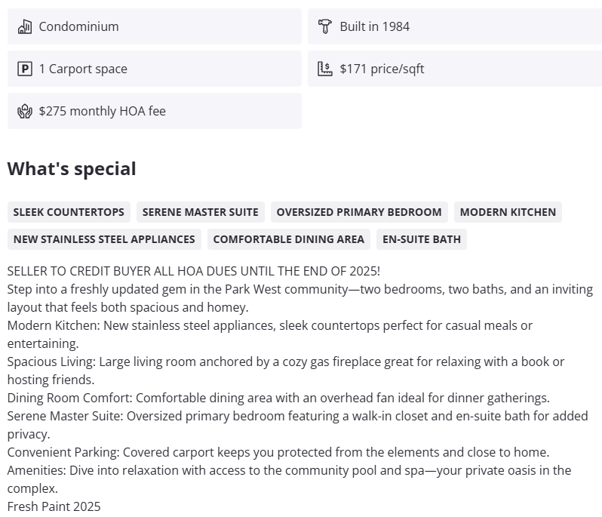Pick the NEW STAINLESS STEEL APPLIANCES tag
Viewport: 602px width, 517px height.
104,239
